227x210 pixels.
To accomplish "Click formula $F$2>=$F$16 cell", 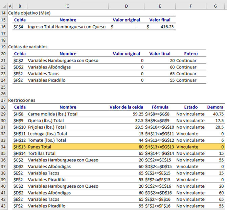I will pyautogui.click(x=158, y=206).
